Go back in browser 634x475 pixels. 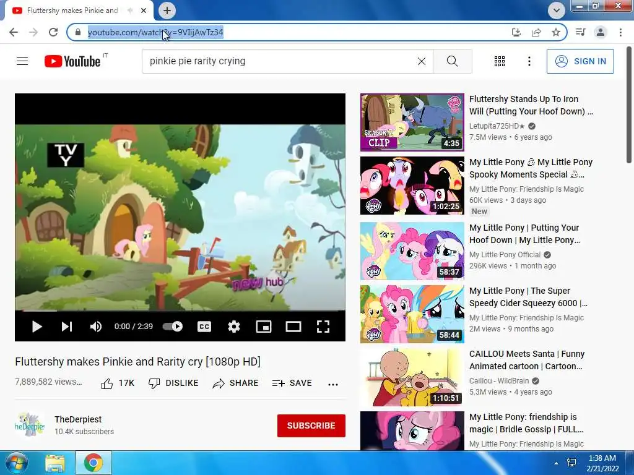(14, 32)
